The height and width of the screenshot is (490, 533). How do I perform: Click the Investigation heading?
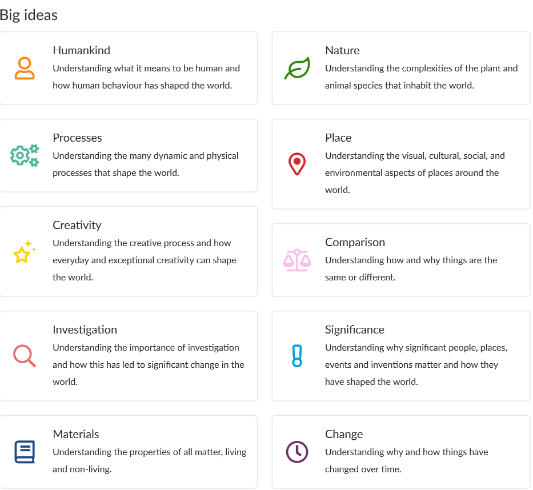coord(85,330)
